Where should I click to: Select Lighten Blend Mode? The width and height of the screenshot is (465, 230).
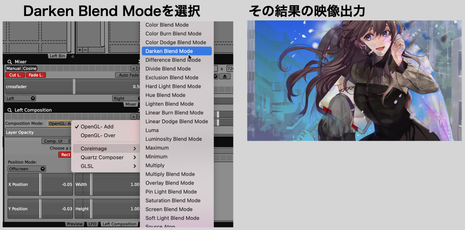tap(177, 104)
